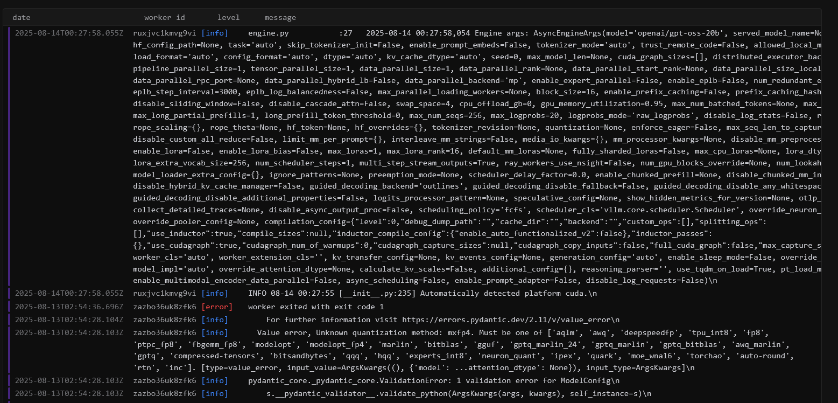Select timestamp of the s.__pydantic_validator__ row

(x=69, y=393)
